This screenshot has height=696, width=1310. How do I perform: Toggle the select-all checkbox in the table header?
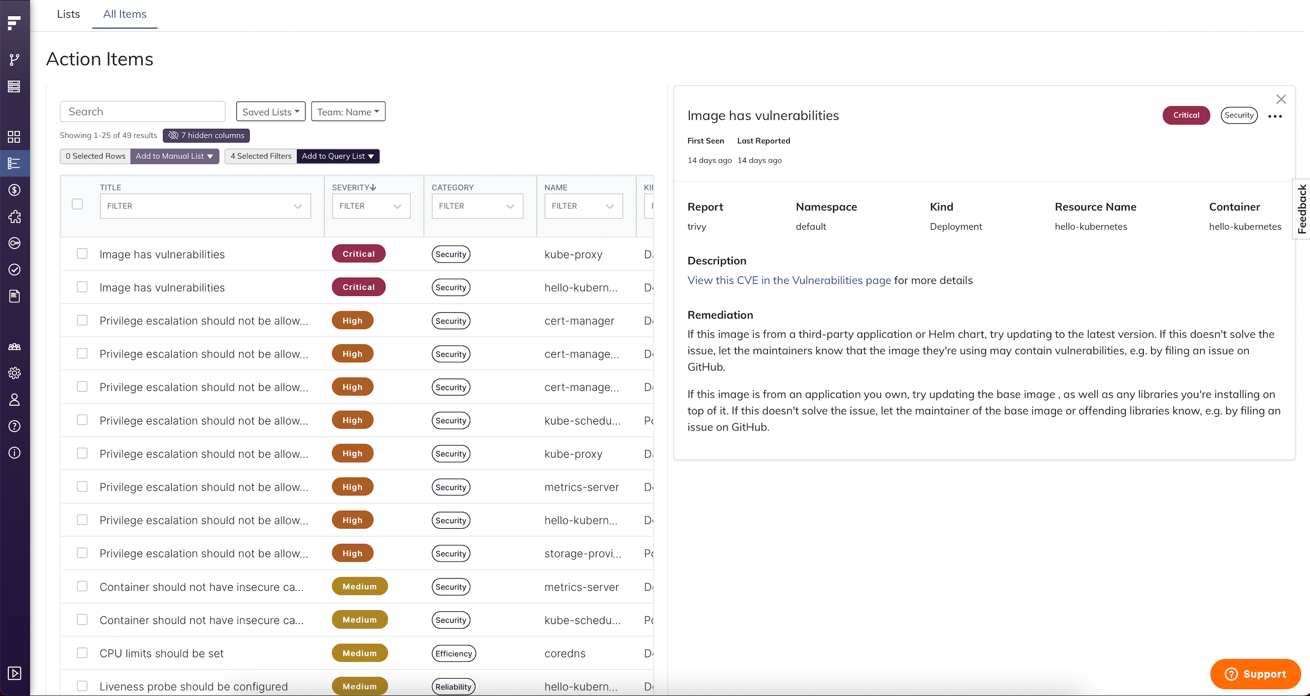(x=77, y=204)
